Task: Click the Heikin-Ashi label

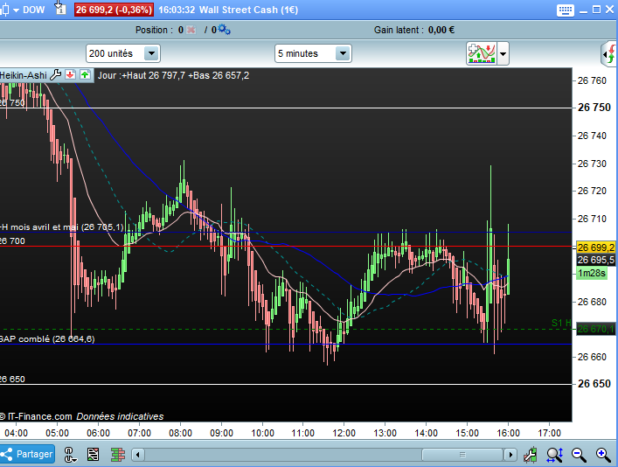Action: pos(24,75)
